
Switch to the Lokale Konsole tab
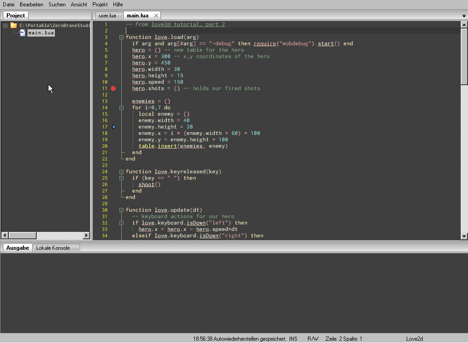point(53,248)
